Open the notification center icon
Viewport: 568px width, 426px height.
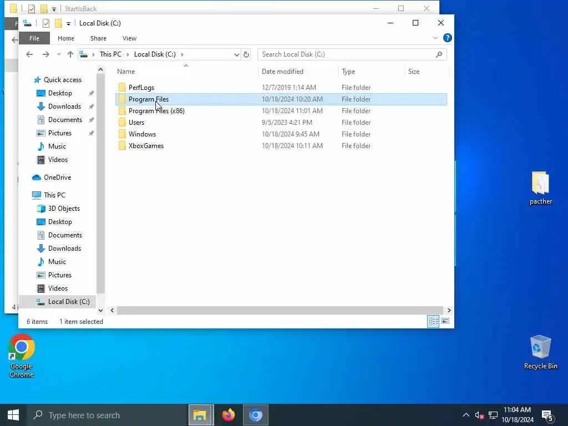547,416
